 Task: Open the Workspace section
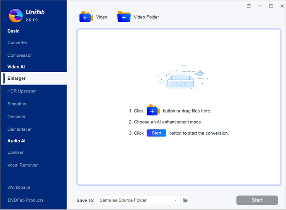pos(18,187)
